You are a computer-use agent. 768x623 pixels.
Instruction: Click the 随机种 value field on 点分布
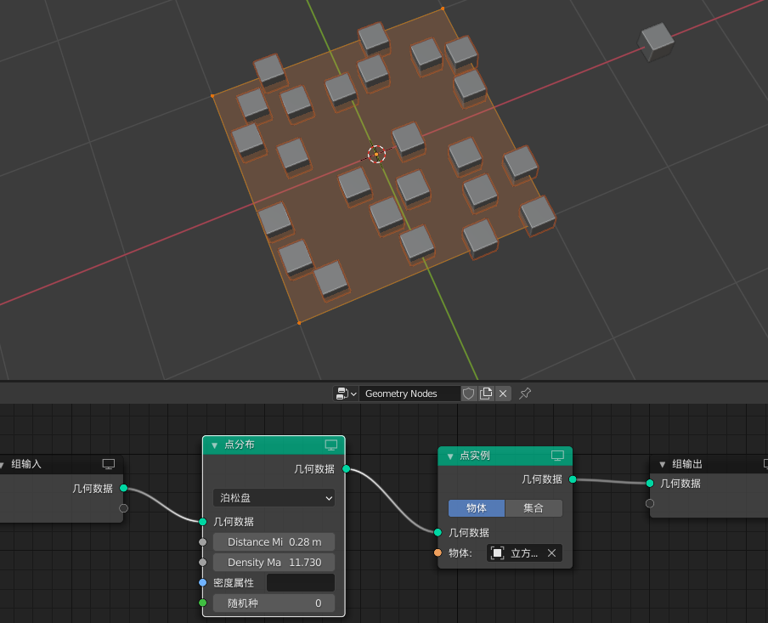(274, 603)
